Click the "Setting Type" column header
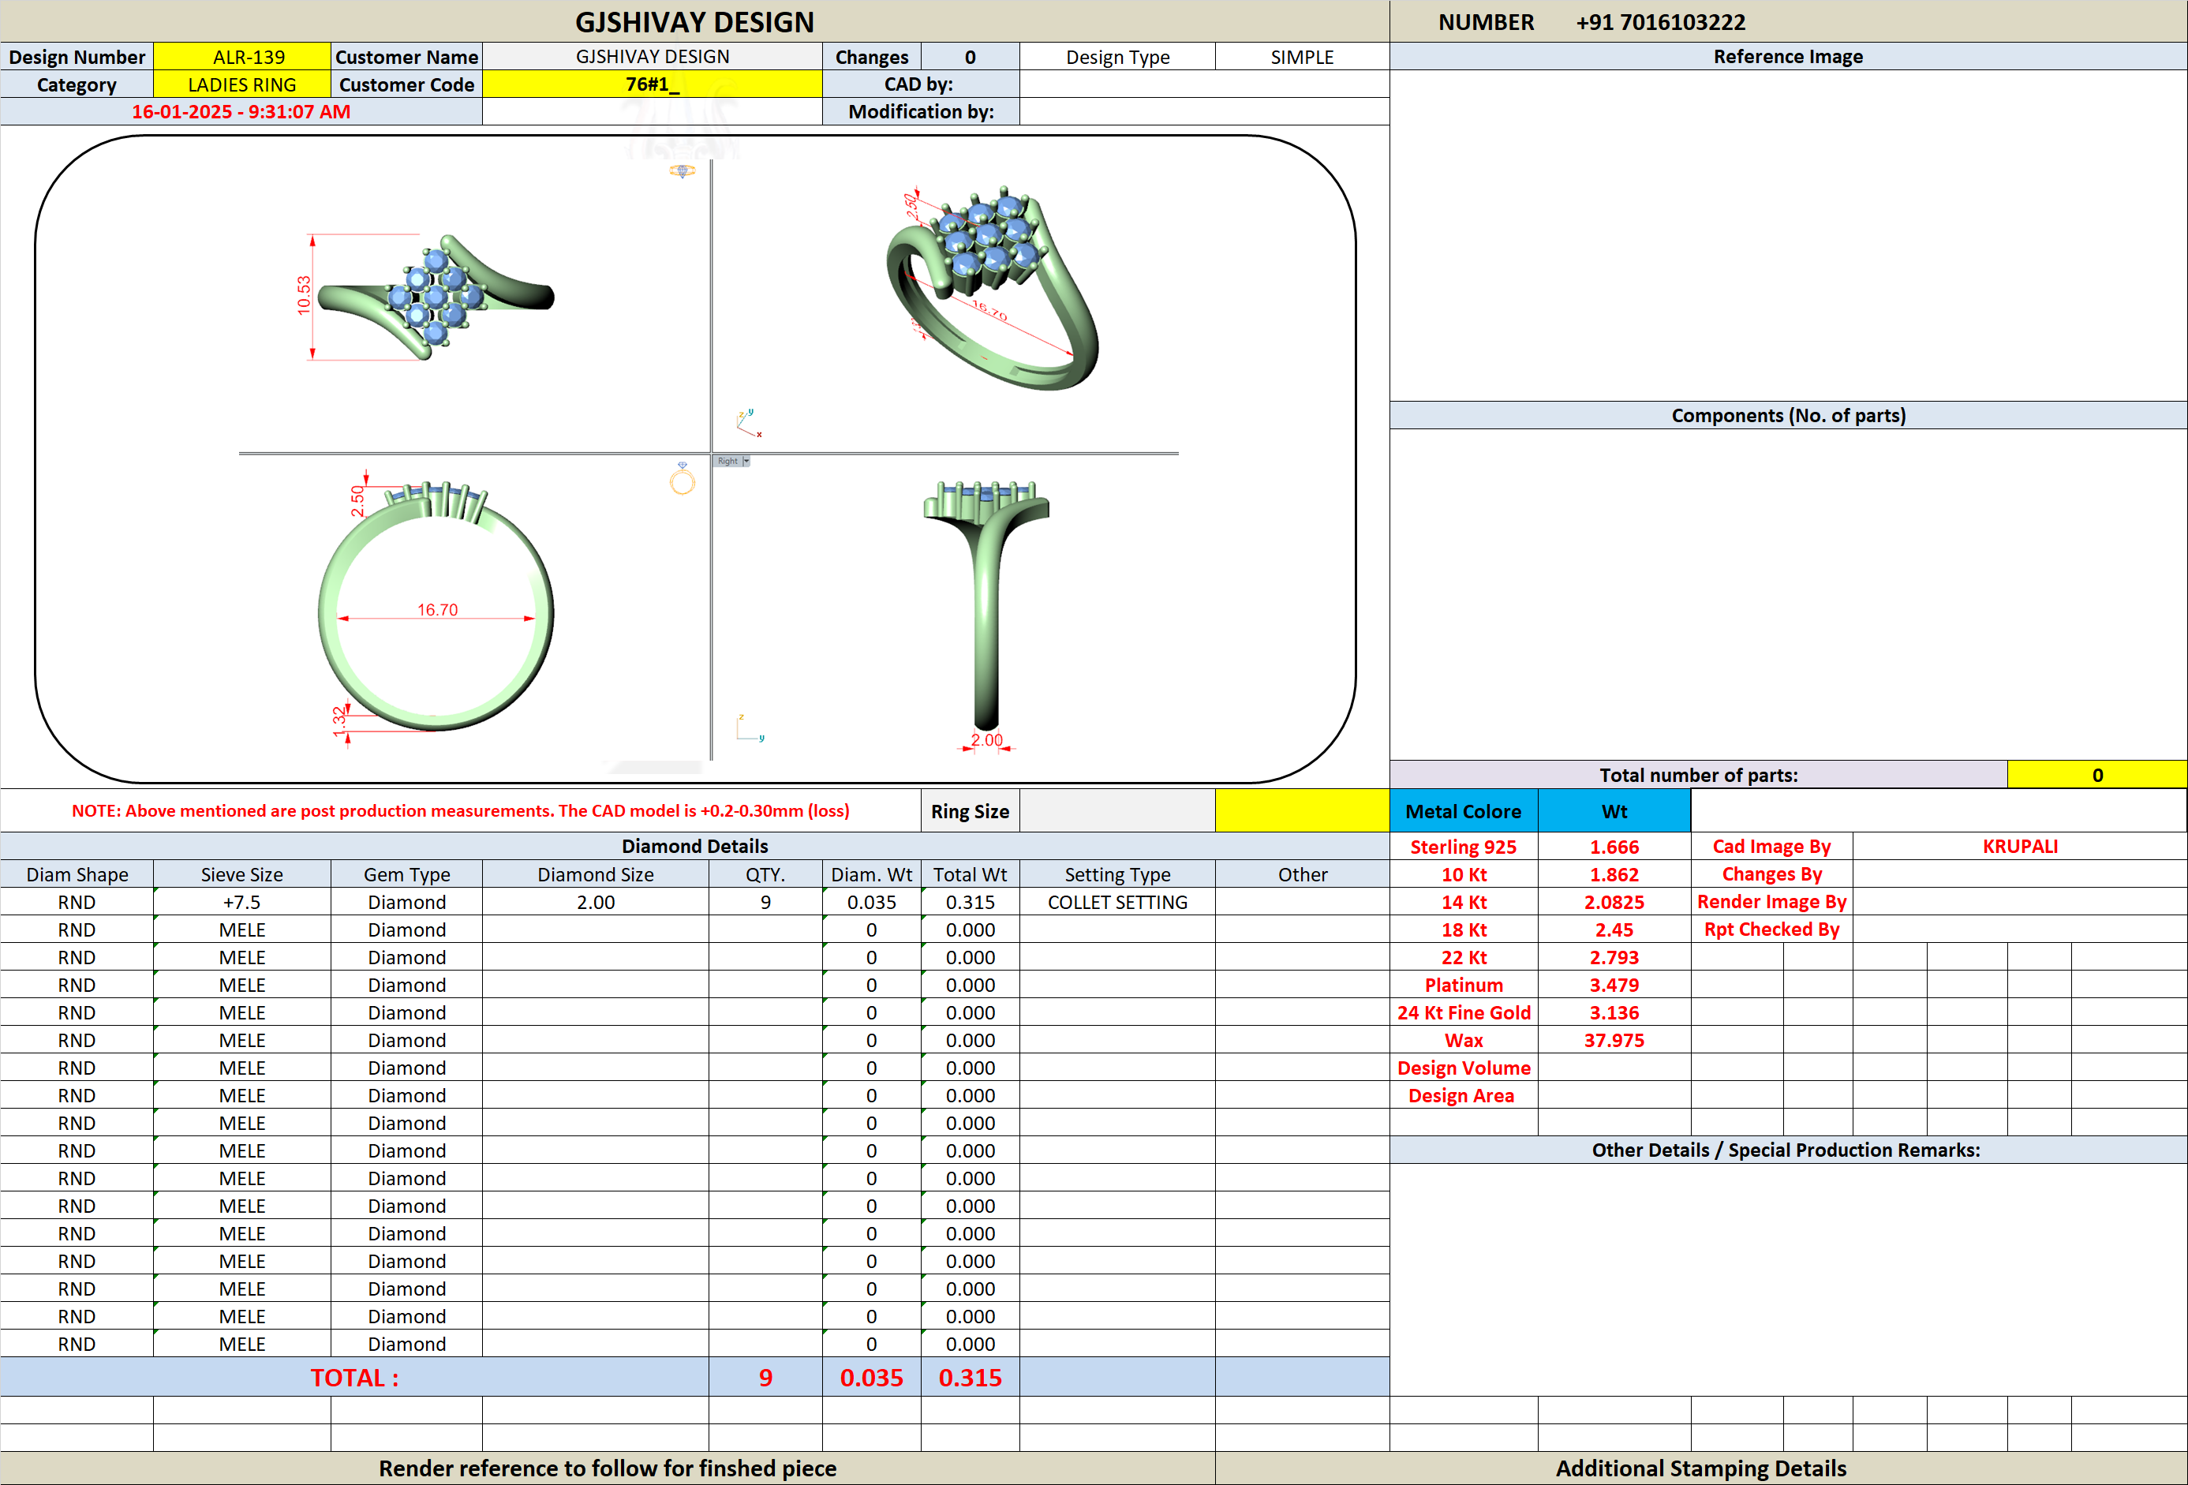This screenshot has height=1485, width=2188. pyautogui.click(x=1117, y=873)
